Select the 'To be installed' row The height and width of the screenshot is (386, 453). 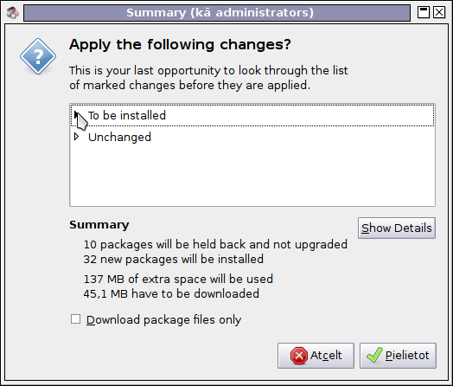coord(252,115)
